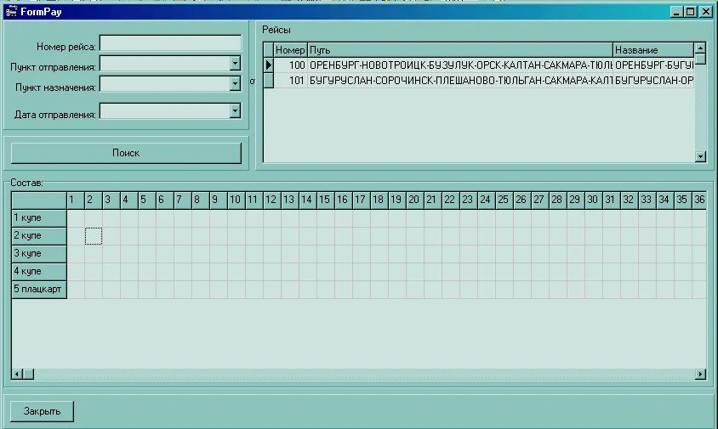Click seat column header 5
The width and height of the screenshot is (718, 429).
click(147, 200)
